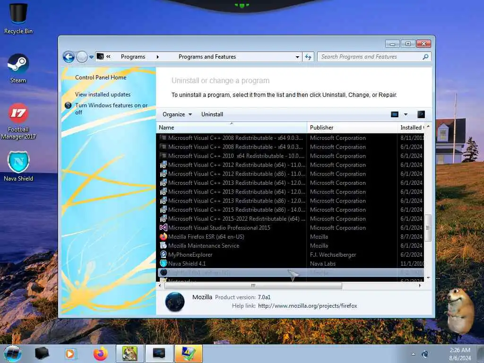The width and height of the screenshot is (484, 363).
Task: Click the search magnifier icon
Action: click(425, 57)
